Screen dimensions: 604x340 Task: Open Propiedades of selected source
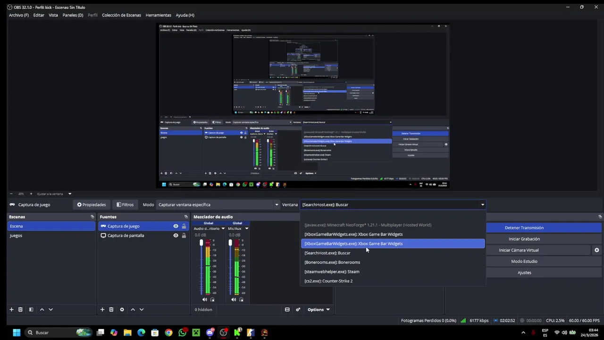pos(92,204)
